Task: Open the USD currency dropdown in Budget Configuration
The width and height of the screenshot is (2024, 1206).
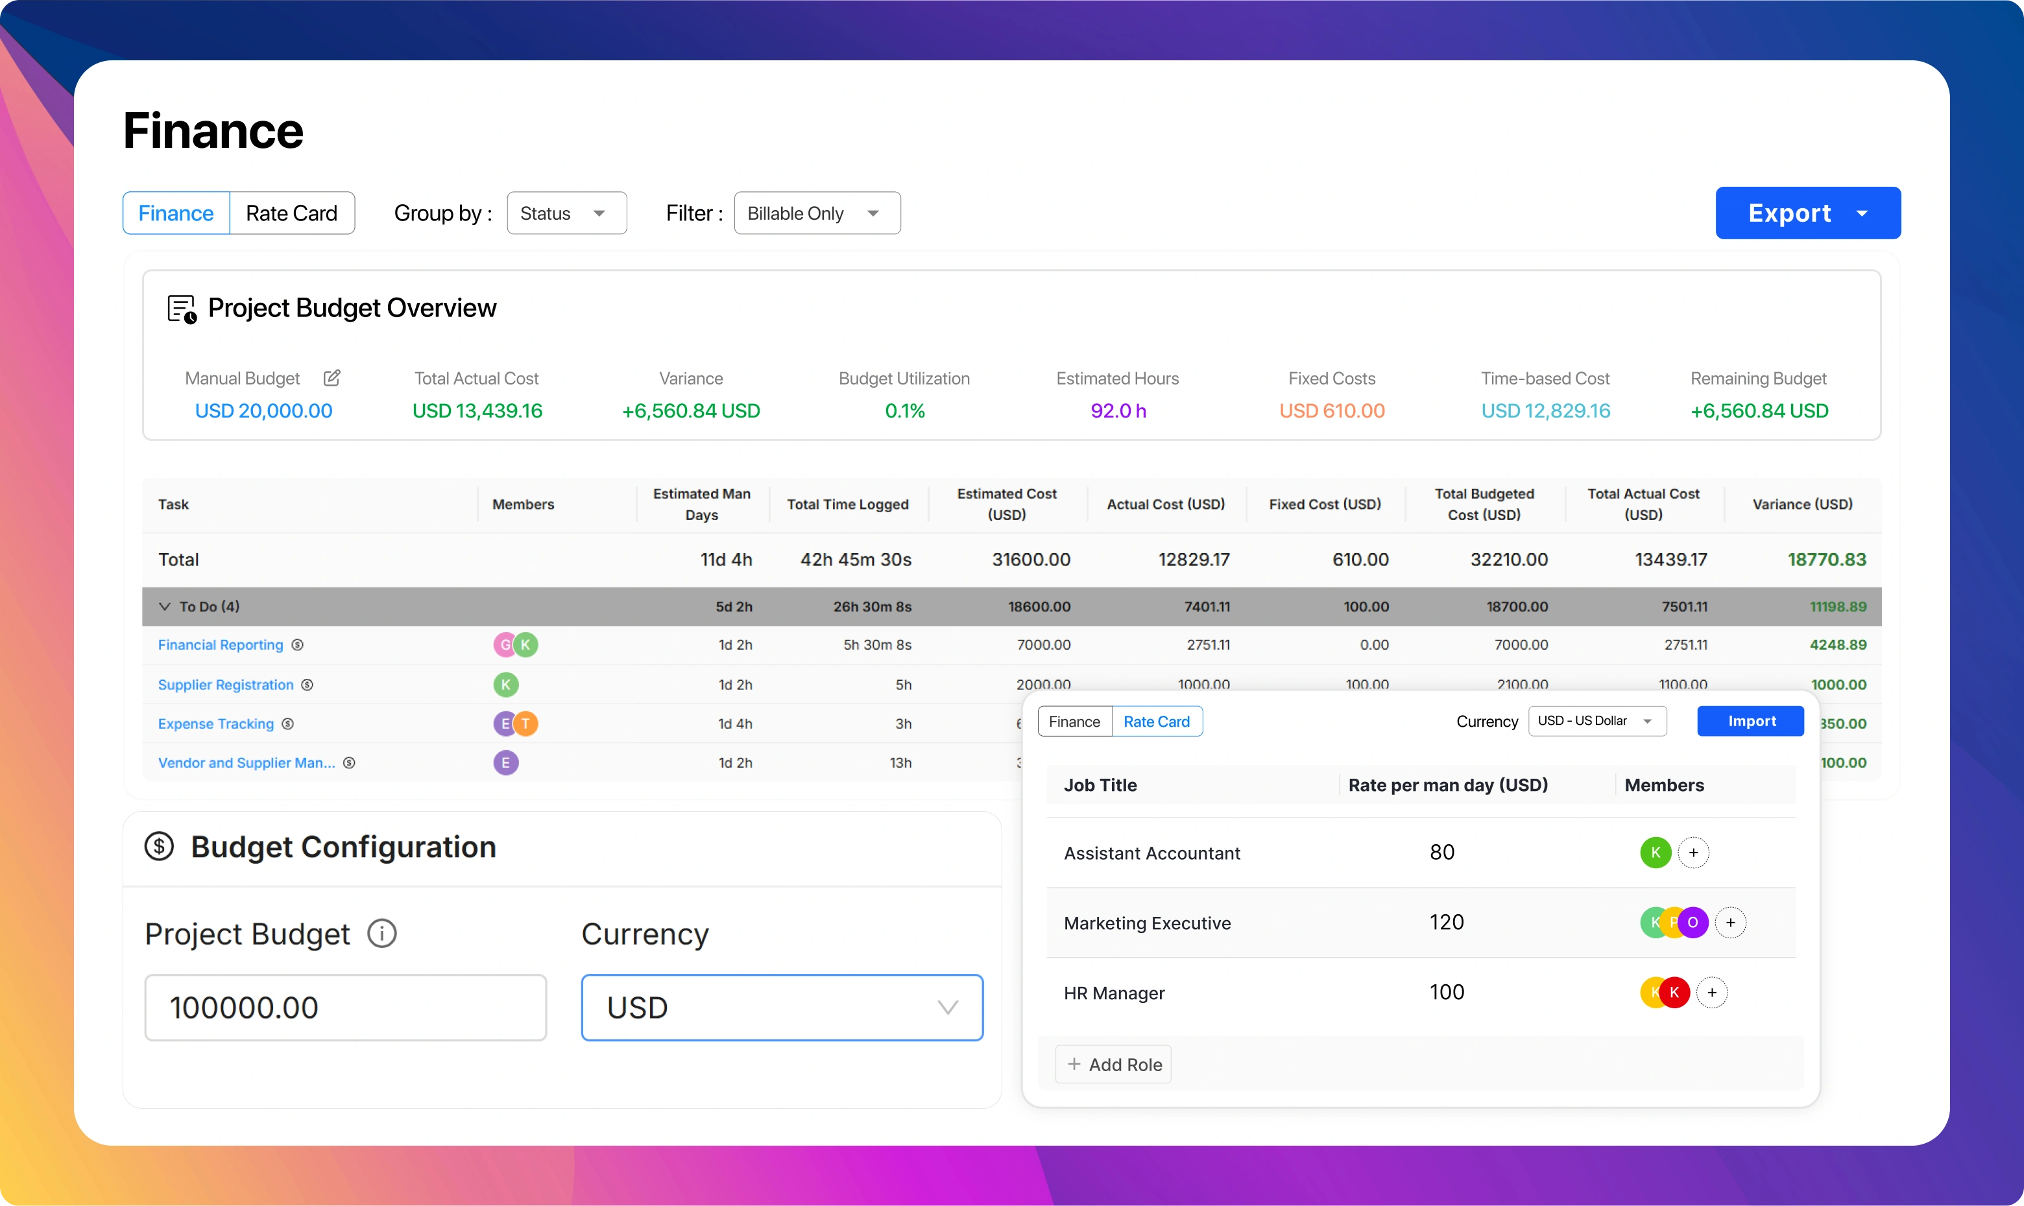Action: 782,1008
